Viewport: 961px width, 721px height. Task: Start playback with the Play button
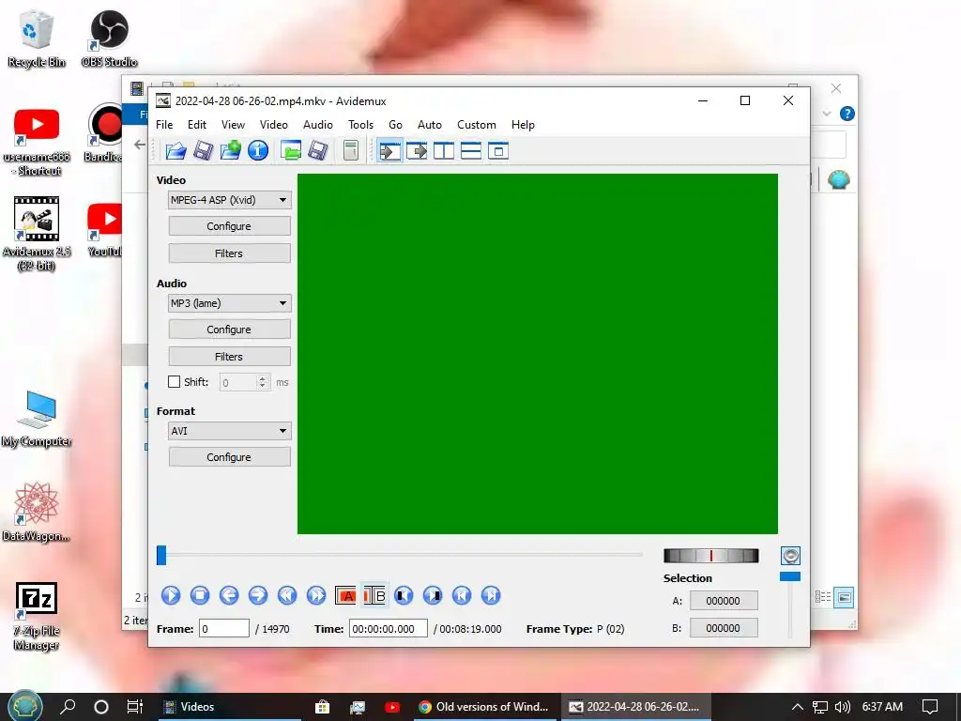171,595
